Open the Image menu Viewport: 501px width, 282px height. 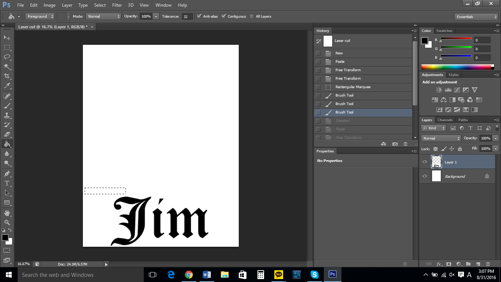point(50,5)
